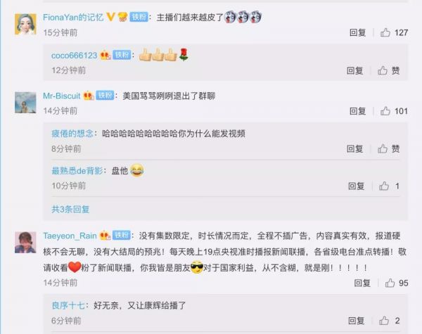Like 疲倦的想念's reply about 发视频

pyautogui.click(x=383, y=148)
